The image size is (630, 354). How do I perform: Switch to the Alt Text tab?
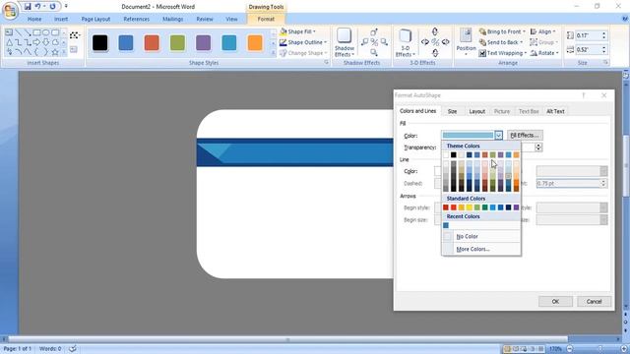(555, 111)
